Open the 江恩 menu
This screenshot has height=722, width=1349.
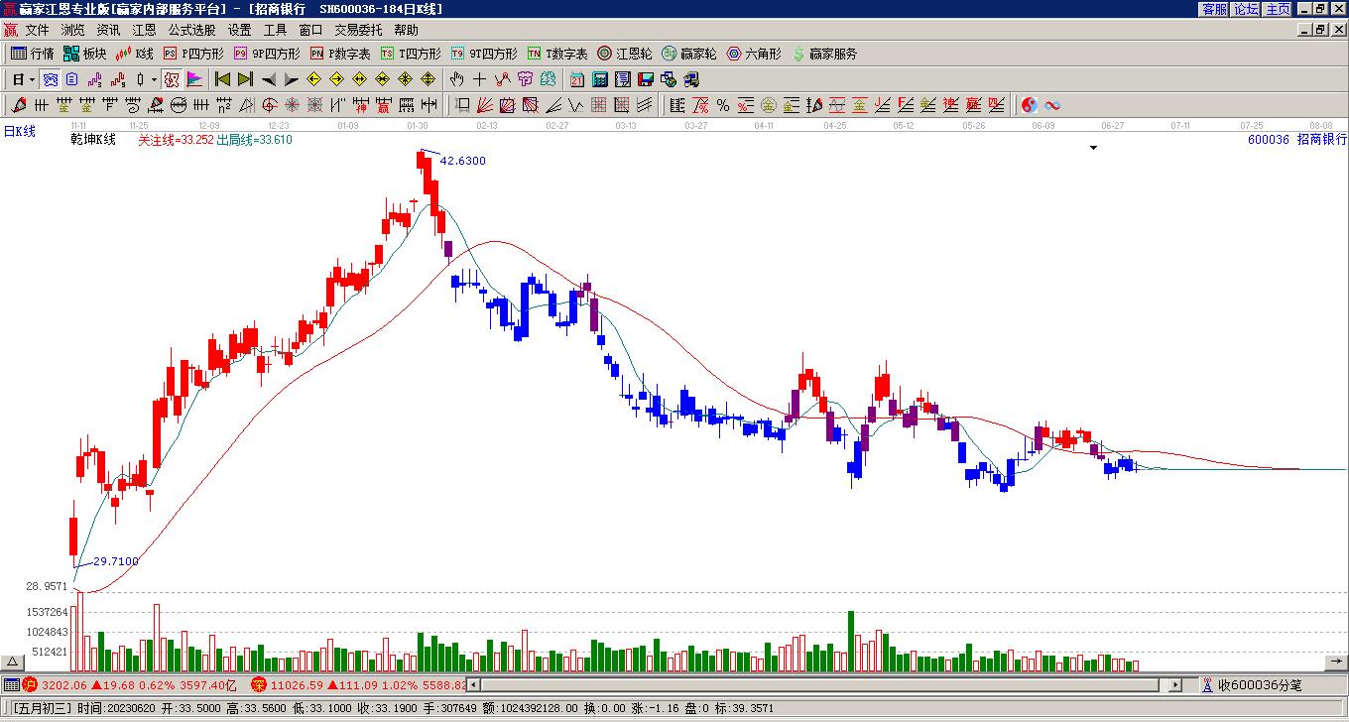pyautogui.click(x=144, y=30)
